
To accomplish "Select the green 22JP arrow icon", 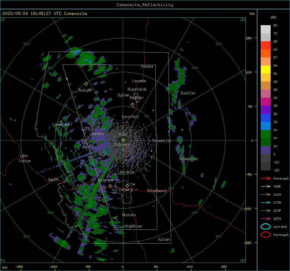I will (266, 210).
